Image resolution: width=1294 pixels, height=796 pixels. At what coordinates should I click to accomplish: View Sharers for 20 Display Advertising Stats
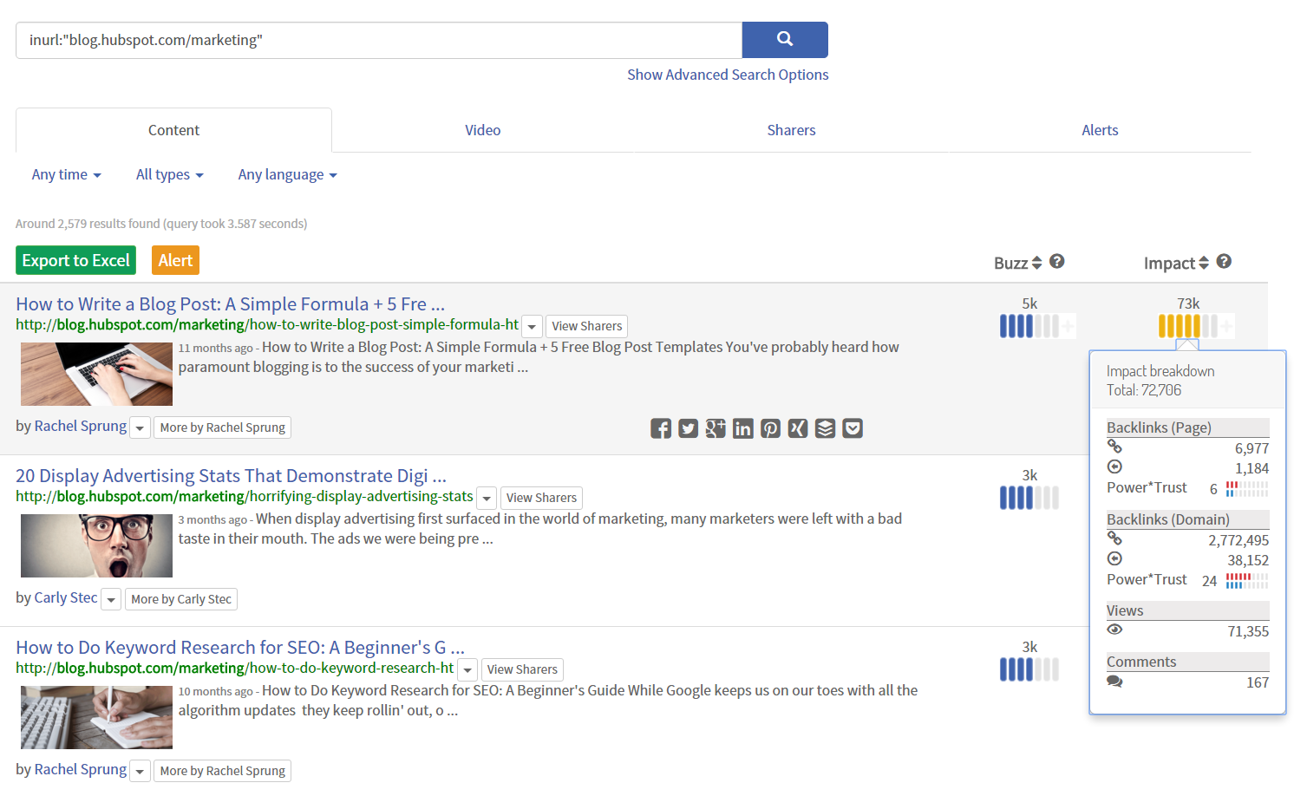541,498
